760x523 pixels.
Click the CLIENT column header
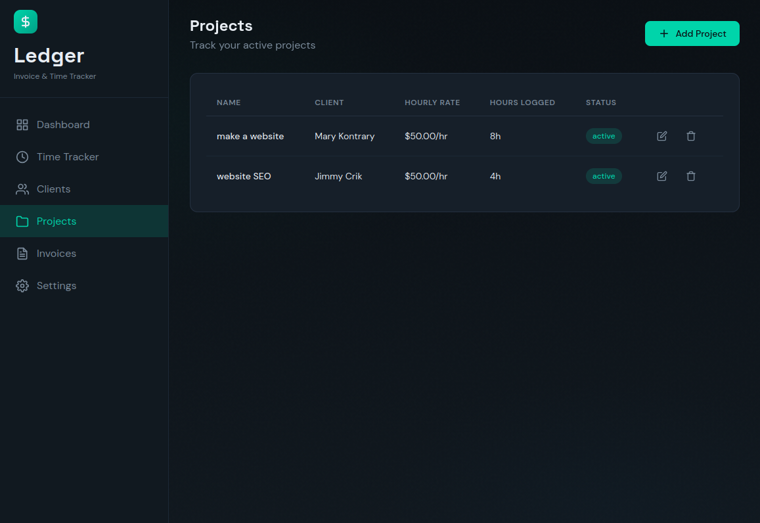pos(329,102)
